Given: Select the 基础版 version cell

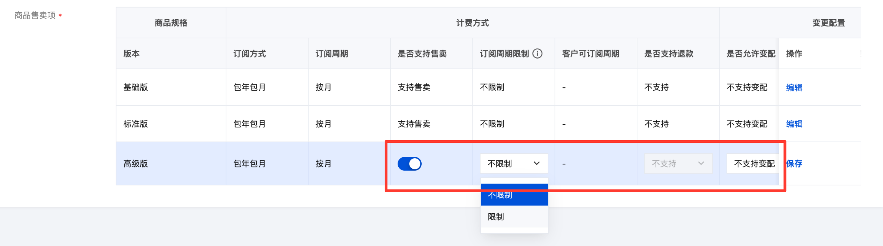Looking at the screenshot, I should (x=171, y=87).
